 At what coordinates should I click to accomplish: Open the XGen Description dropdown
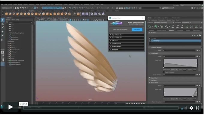(192, 22)
